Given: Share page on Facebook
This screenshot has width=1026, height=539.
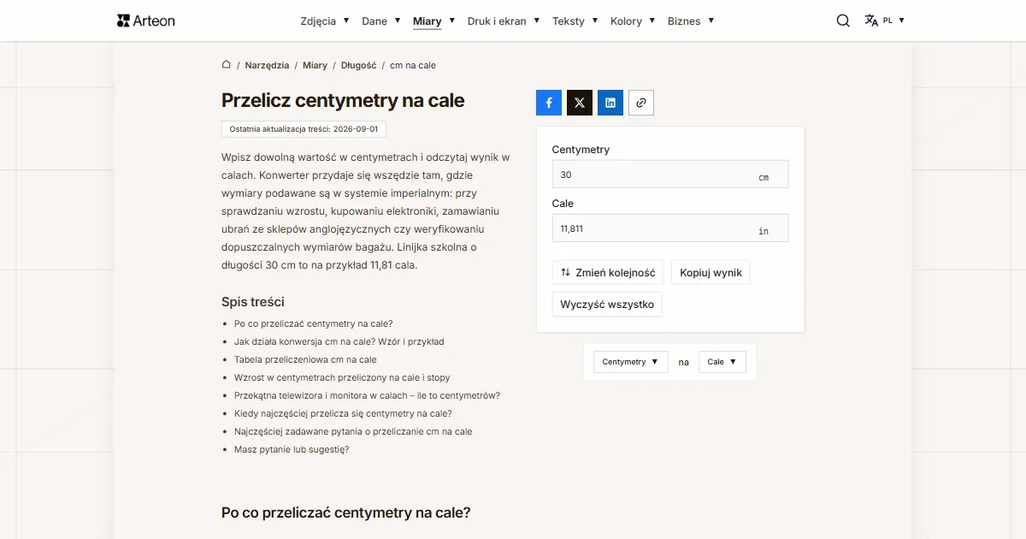Looking at the screenshot, I should [x=549, y=103].
